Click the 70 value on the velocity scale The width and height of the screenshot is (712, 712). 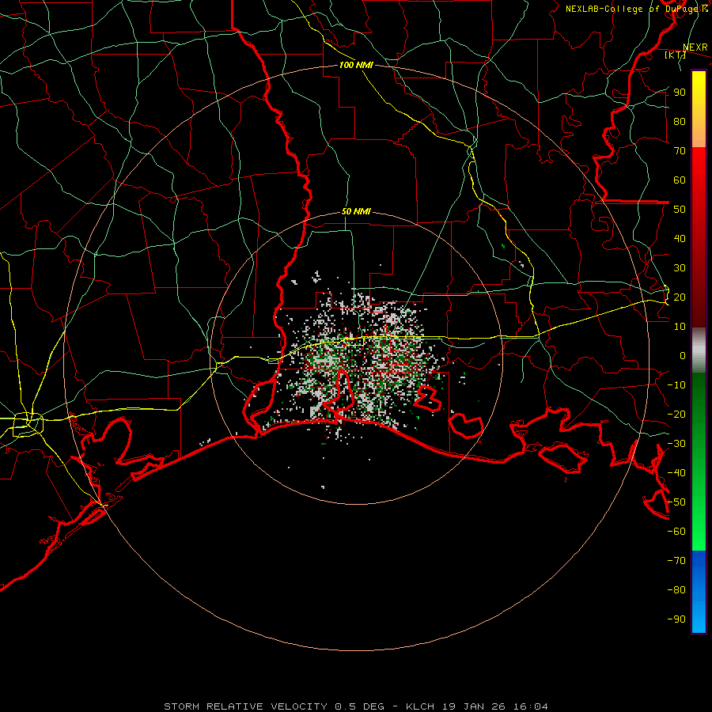680,151
